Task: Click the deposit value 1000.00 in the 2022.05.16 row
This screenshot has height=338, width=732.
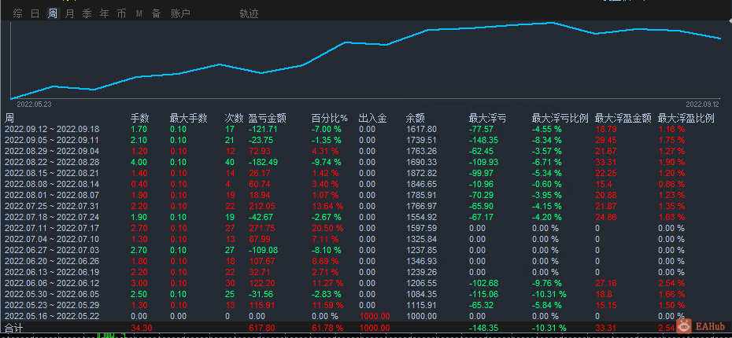Action: (x=375, y=316)
